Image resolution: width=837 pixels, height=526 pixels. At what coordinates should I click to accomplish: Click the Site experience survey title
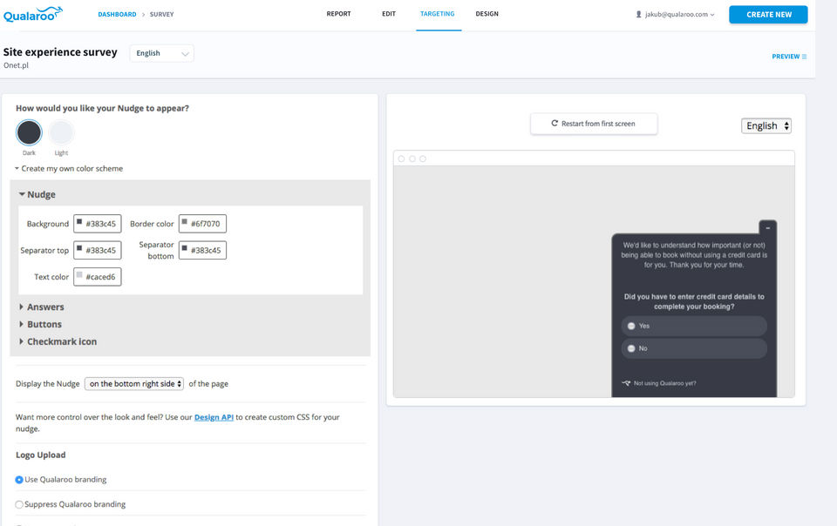pyautogui.click(x=60, y=52)
